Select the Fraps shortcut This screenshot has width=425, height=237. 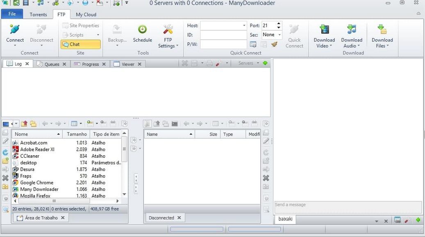click(x=67, y=176)
